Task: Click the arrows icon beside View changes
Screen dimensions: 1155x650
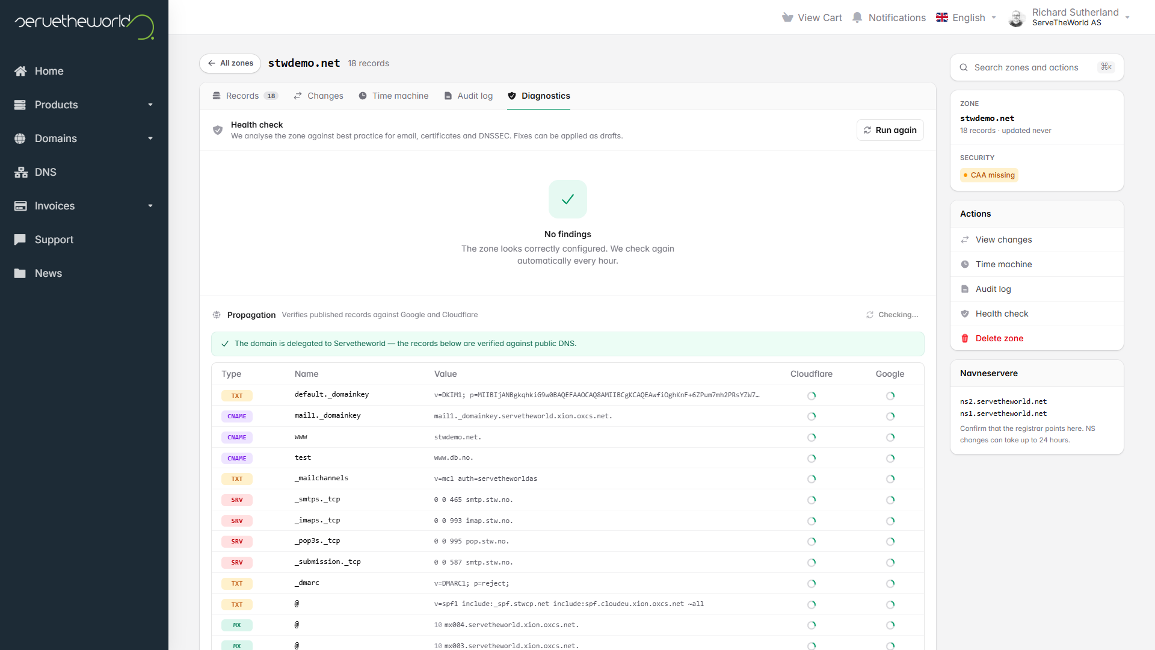Action: coord(965,240)
